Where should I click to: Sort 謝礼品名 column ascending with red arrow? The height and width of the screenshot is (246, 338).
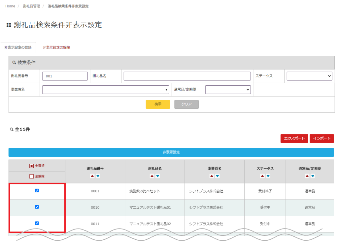152,176
